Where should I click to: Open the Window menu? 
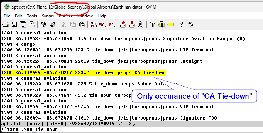click(85, 16)
